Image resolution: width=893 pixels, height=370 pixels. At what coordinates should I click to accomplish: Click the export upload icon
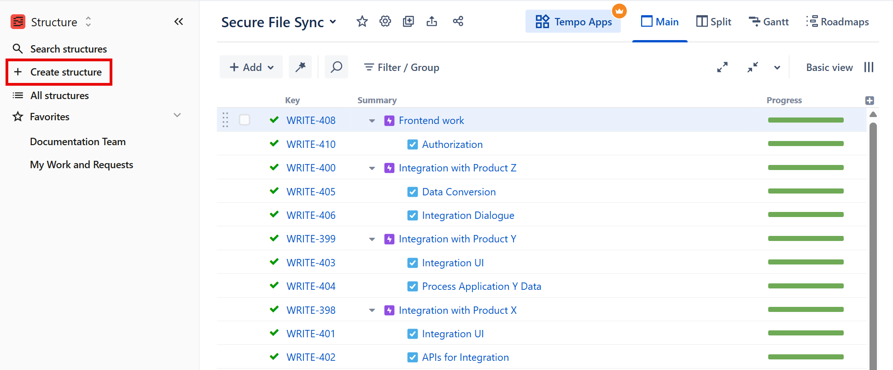432,22
